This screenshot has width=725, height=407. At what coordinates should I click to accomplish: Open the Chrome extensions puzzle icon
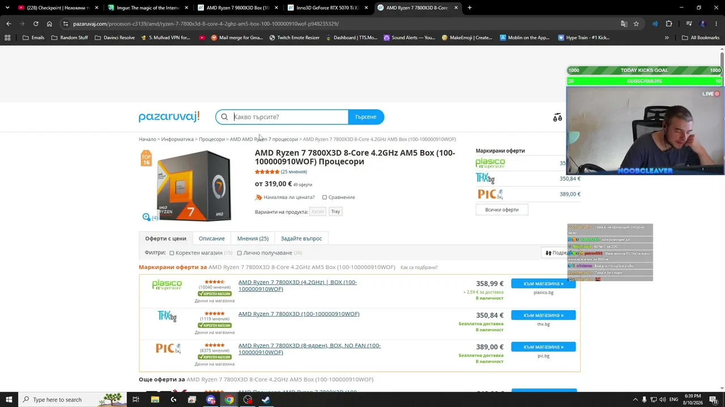pyautogui.click(x=669, y=24)
